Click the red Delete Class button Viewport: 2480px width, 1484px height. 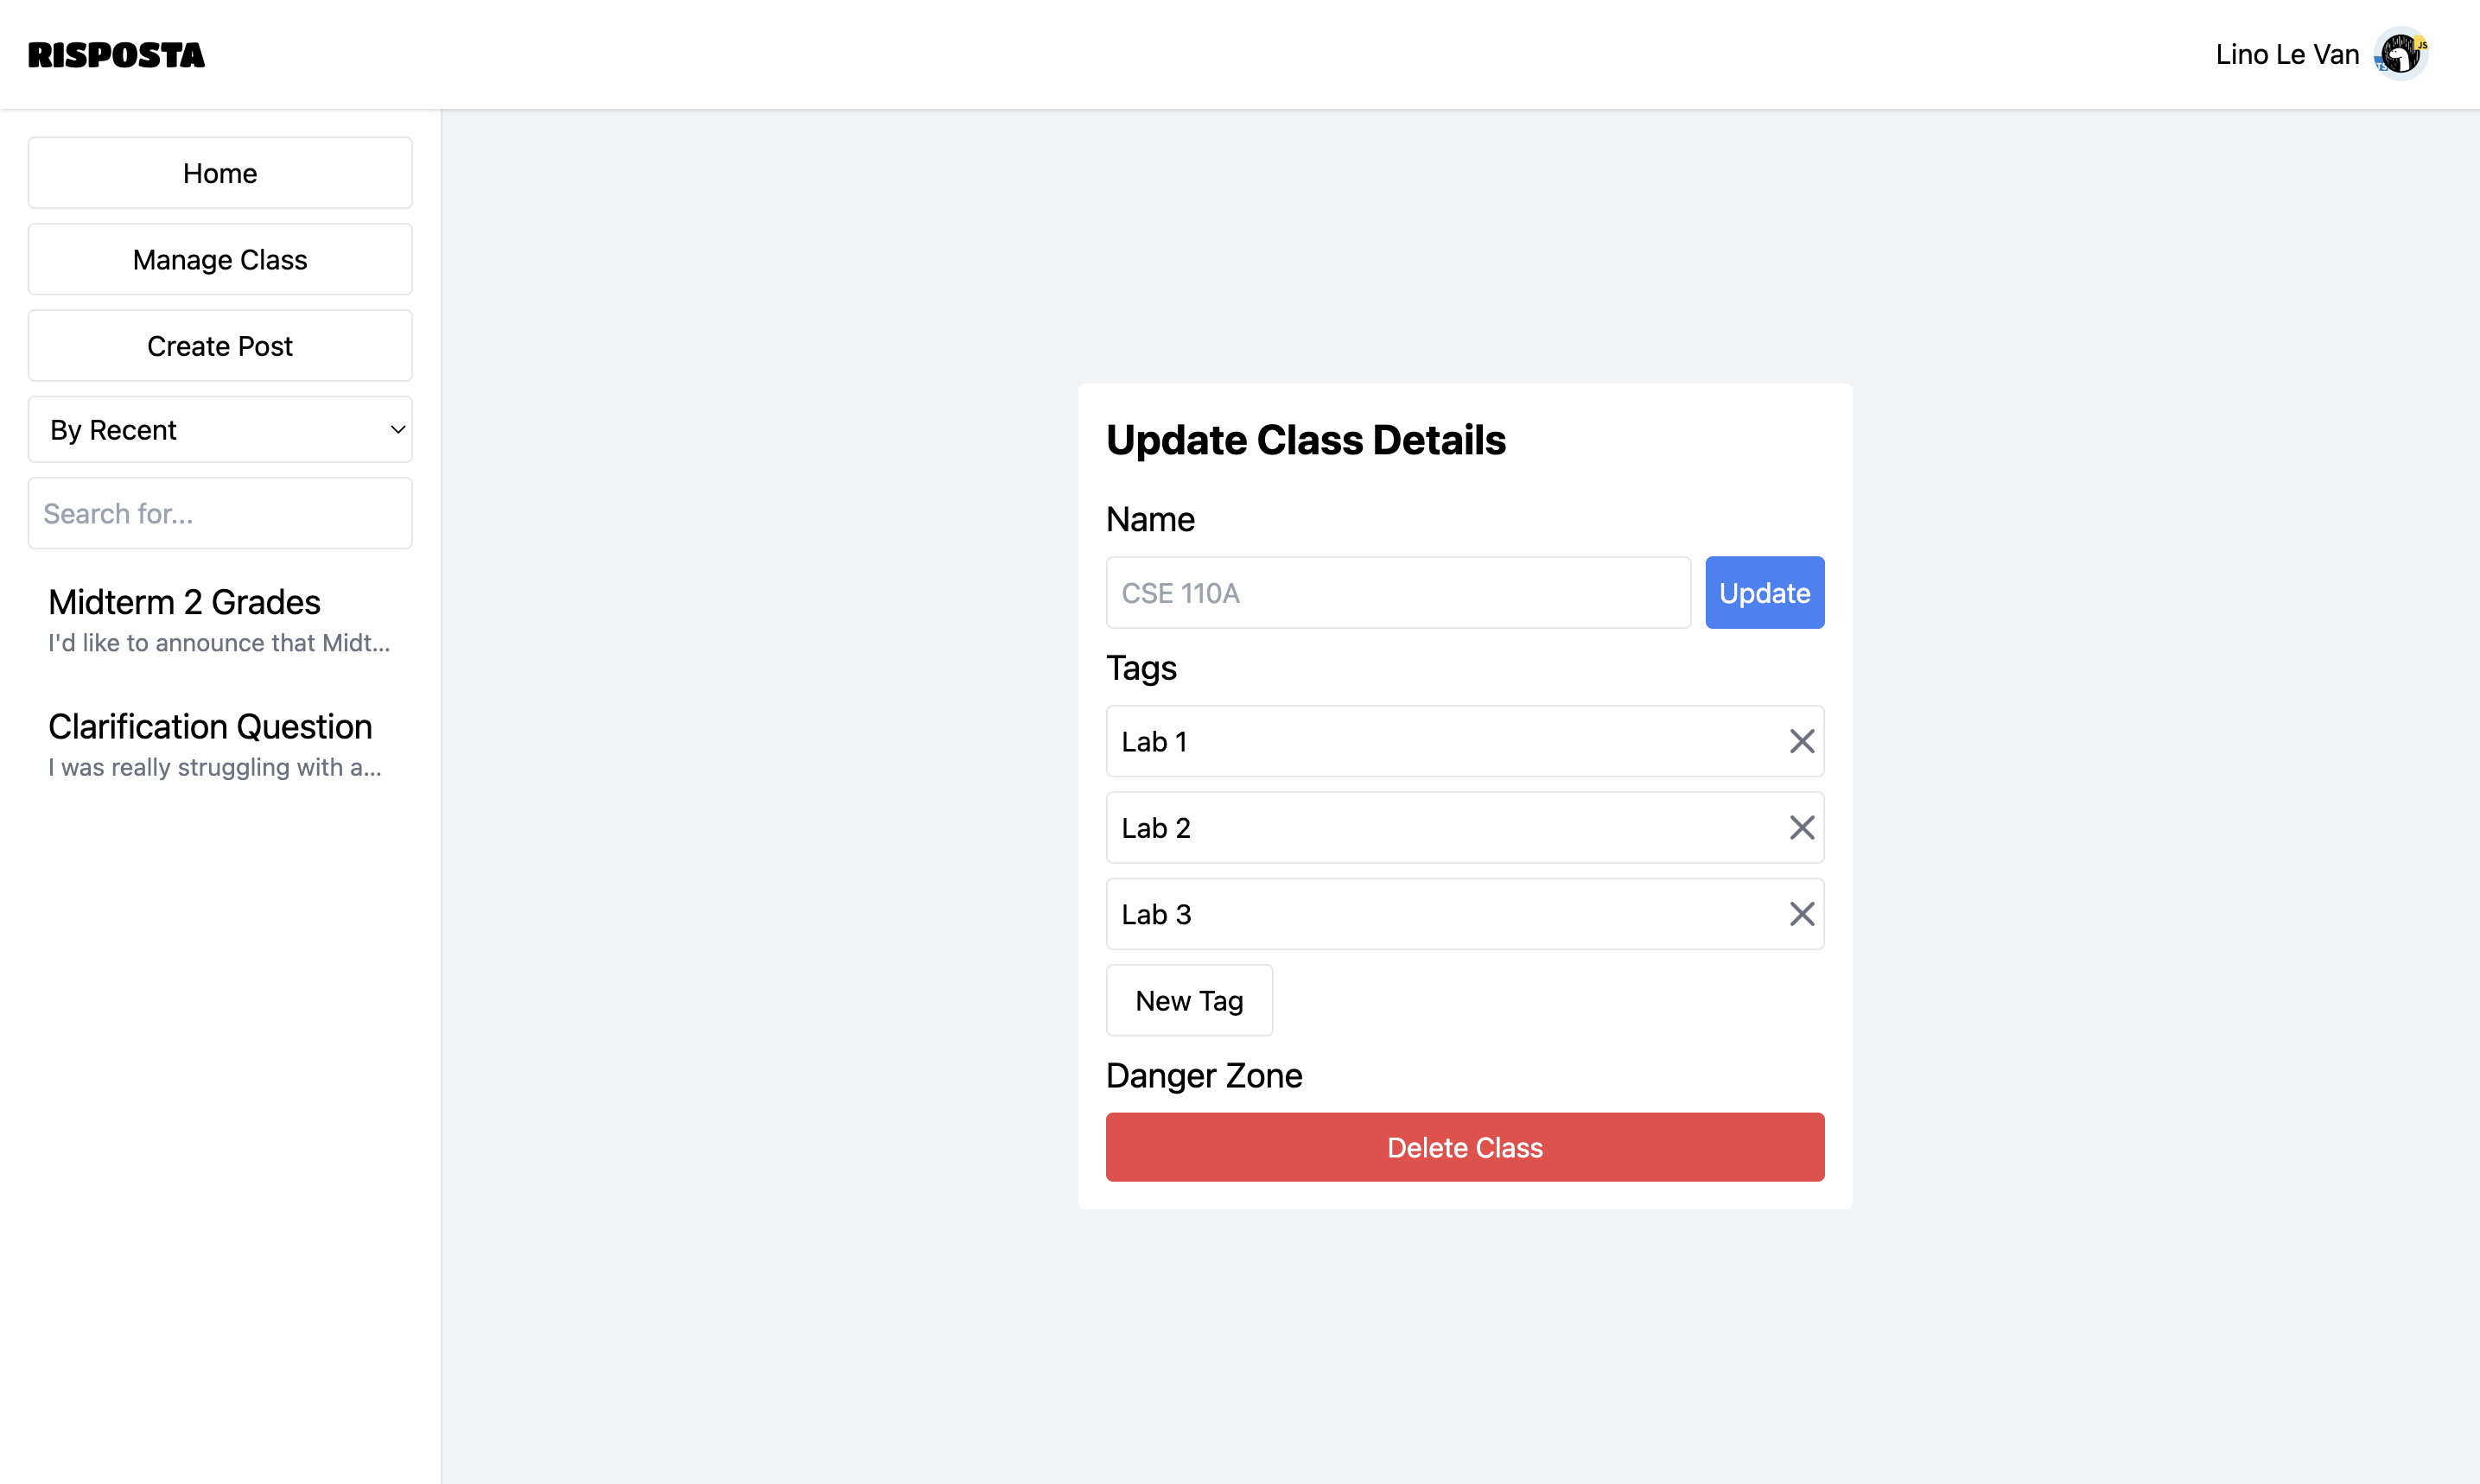[x=1464, y=1147]
